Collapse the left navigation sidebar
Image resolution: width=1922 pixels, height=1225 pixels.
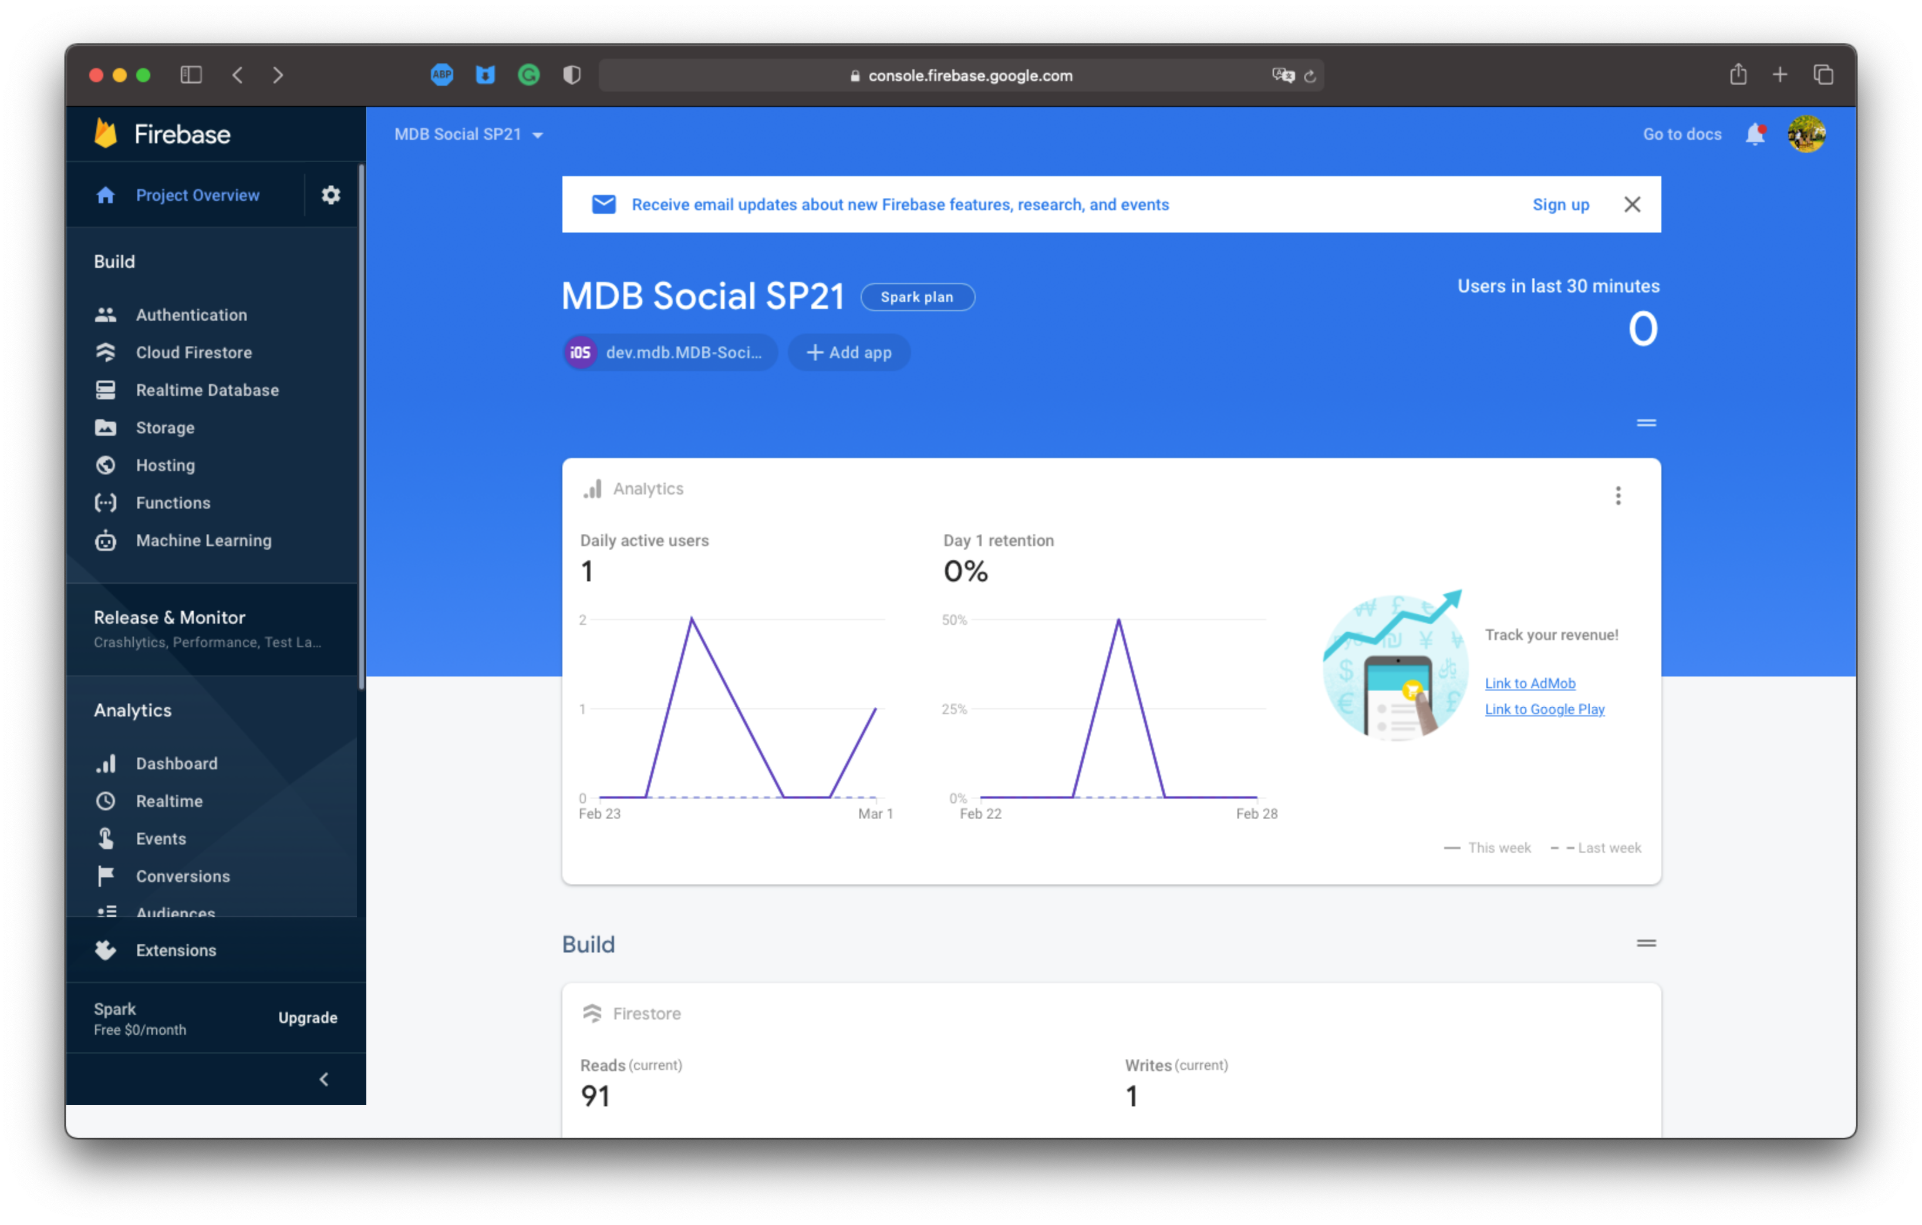(x=324, y=1079)
